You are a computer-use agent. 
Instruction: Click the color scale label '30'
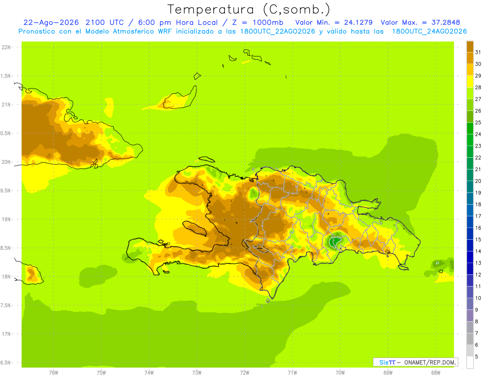pos(478,64)
